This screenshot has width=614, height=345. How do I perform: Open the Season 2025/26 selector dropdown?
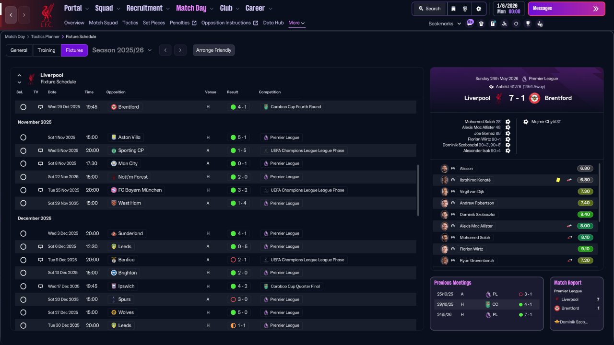coord(122,50)
